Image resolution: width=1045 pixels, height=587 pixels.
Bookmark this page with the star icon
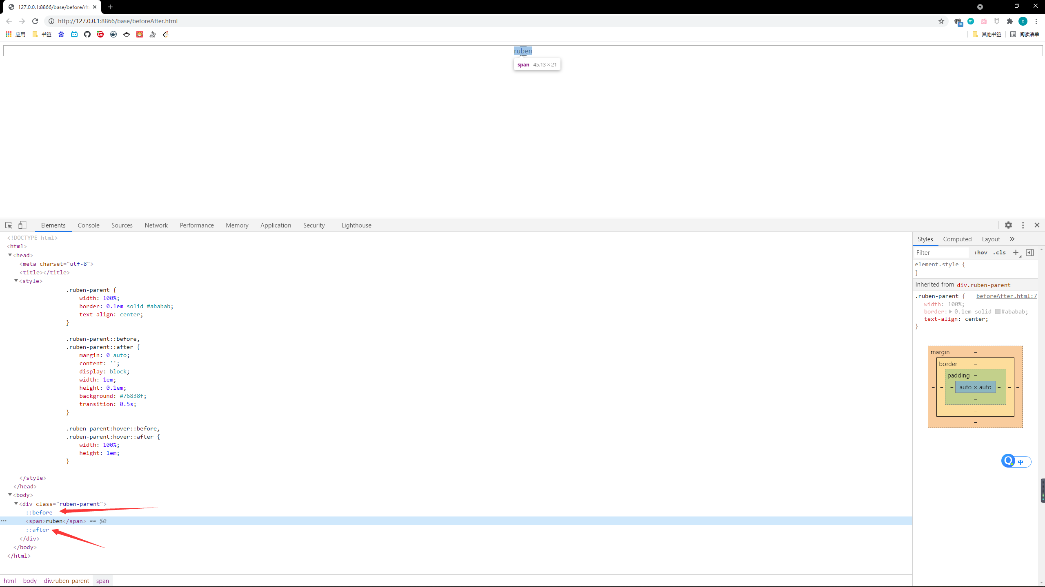[x=941, y=21]
